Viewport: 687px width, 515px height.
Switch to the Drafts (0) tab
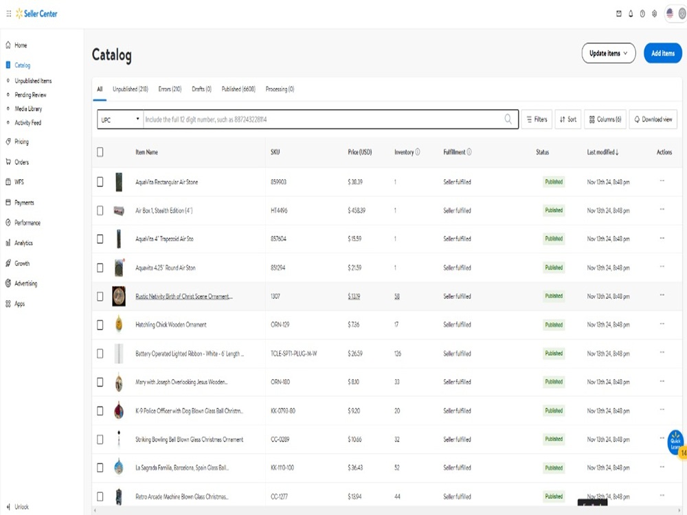pyautogui.click(x=201, y=89)
